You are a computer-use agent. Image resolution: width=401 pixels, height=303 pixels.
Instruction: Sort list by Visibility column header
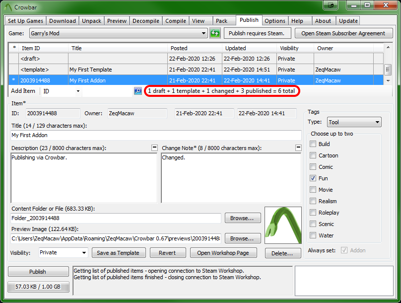point(295,48)
